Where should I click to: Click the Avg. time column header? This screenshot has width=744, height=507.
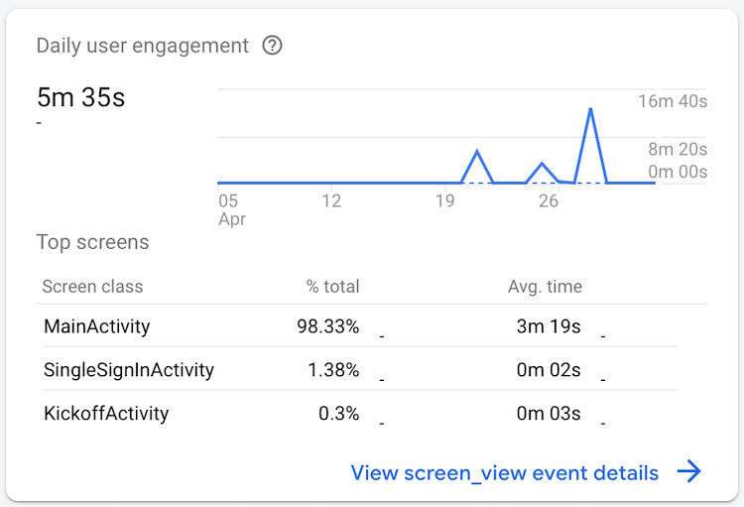pos(545,287)
